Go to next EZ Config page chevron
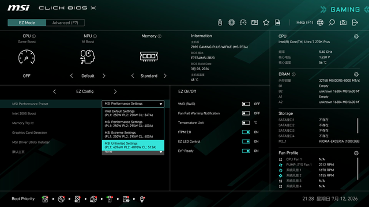369x207 pixels. (115, 91)
